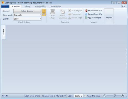Screen dimensions: 128x99
Task: Open the Extract from PDF icon
Action: (86, 10)
